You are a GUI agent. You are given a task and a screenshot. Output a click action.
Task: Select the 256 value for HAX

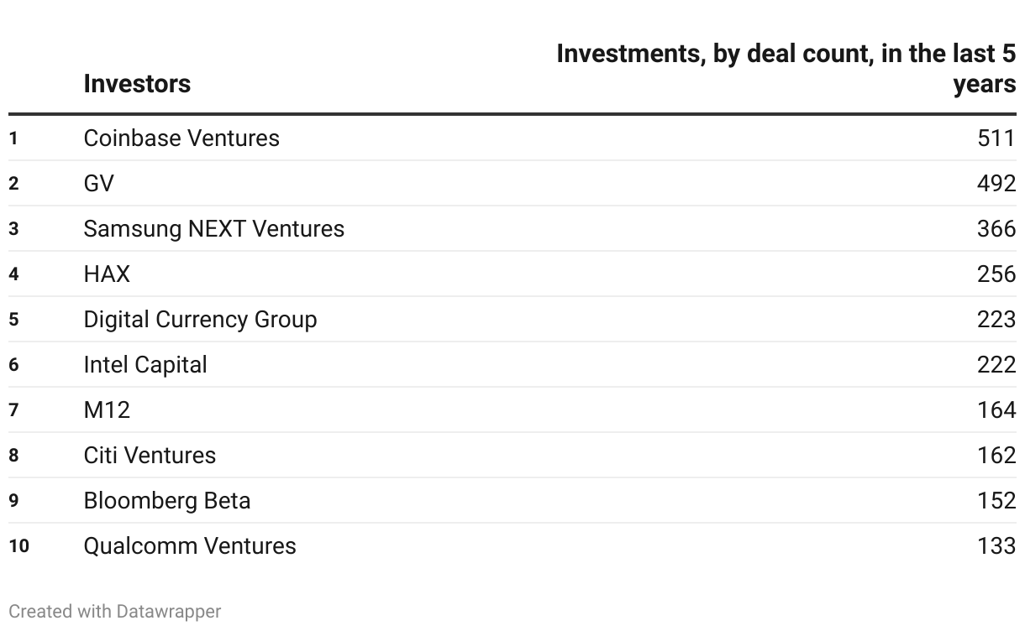(x=996, y=274)
